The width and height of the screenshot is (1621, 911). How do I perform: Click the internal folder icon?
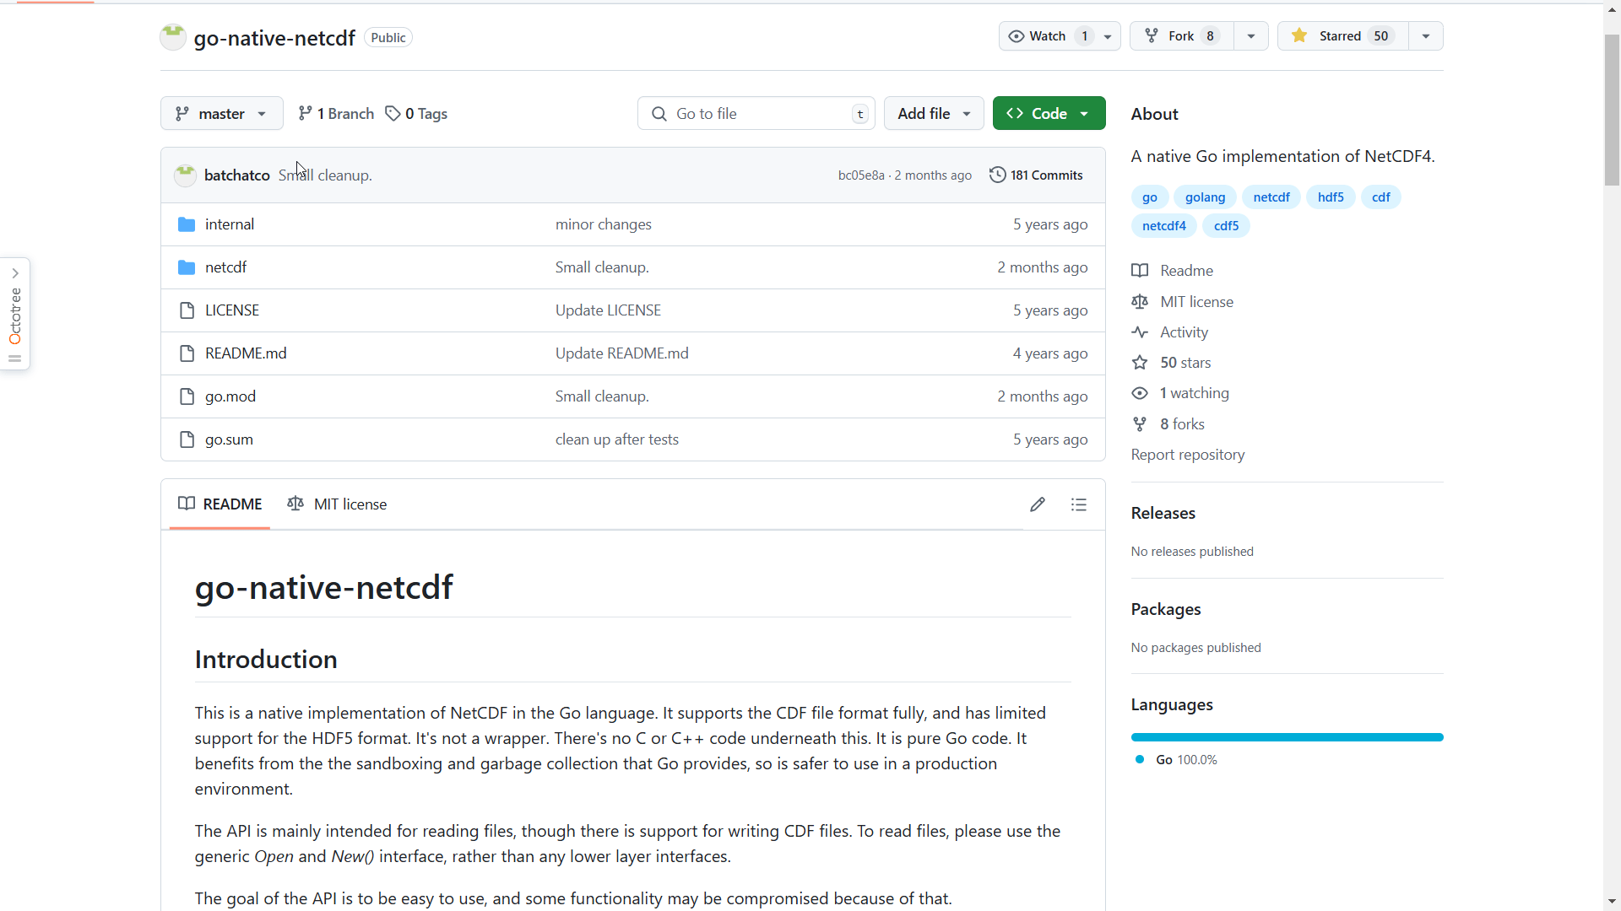point(187,224)
